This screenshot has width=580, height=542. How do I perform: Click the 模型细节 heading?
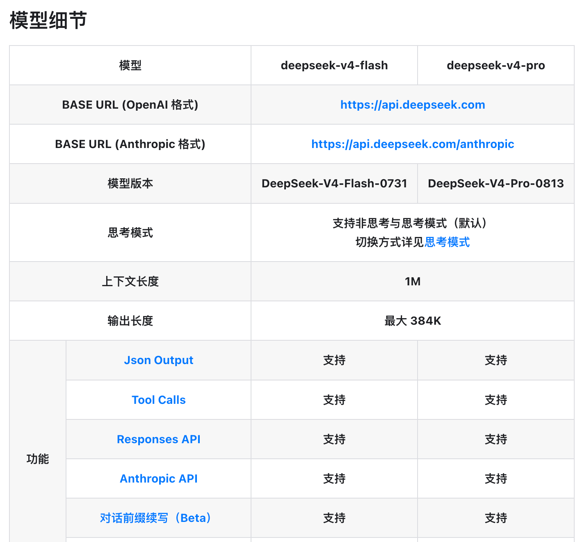pyautogui.click(x=48, y=20)
